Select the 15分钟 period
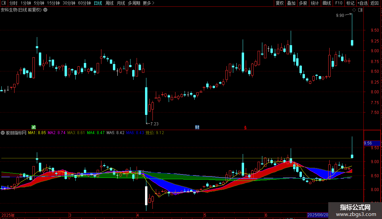 click(x=53, y=3)
